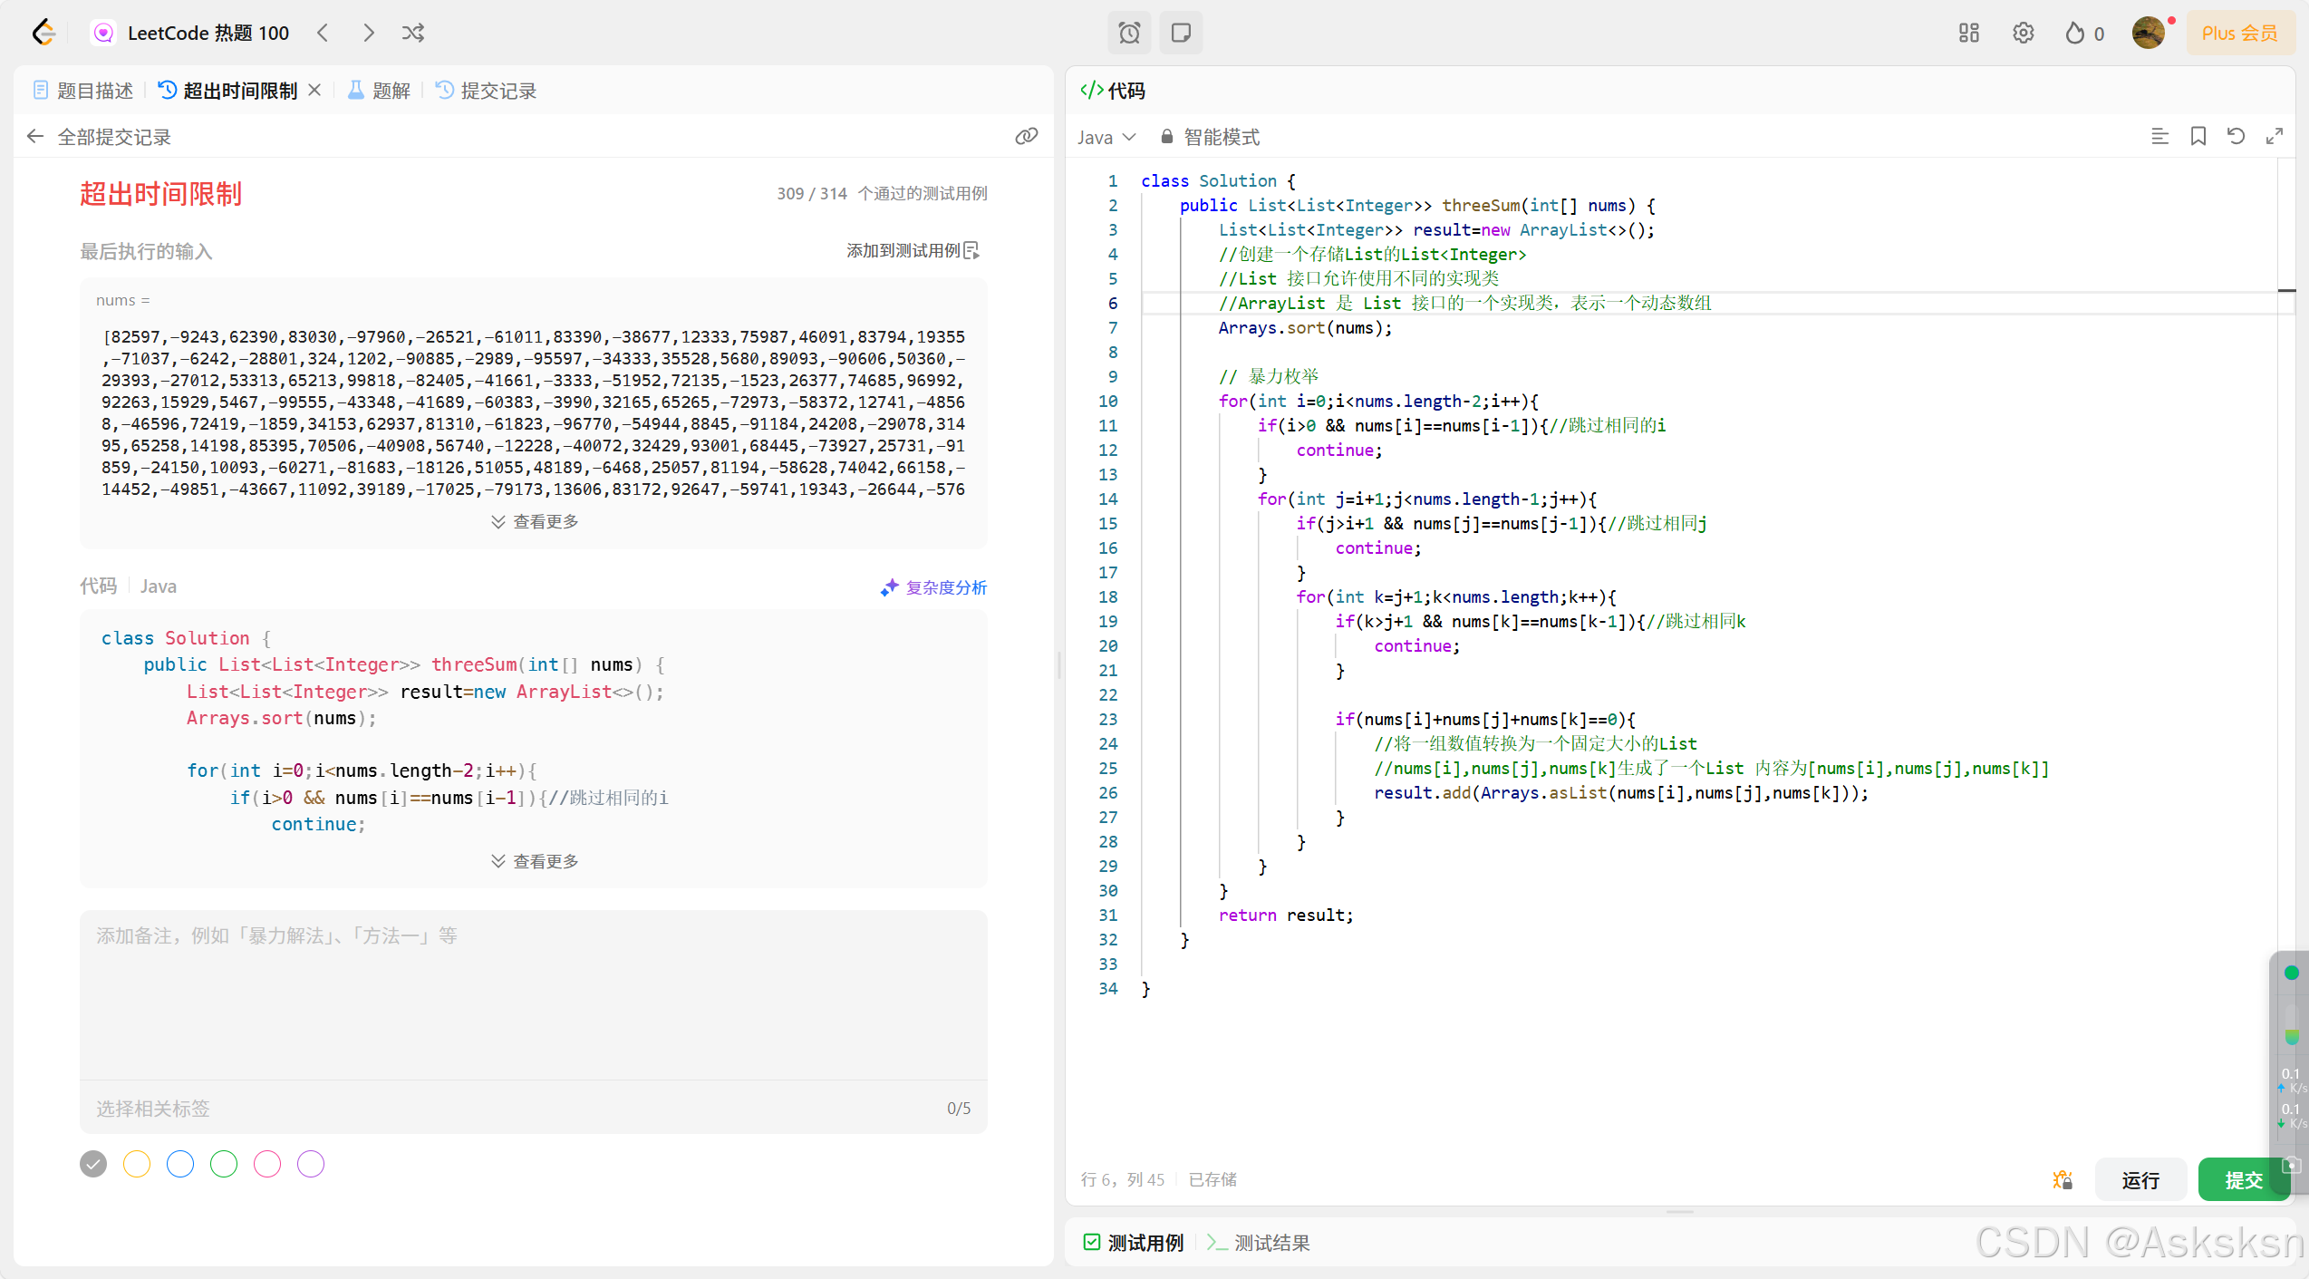Image resolution: width=2309 pixels, height=1279 pixels.
Task: Select the gray checked color tag
Action: (93, 1164)
